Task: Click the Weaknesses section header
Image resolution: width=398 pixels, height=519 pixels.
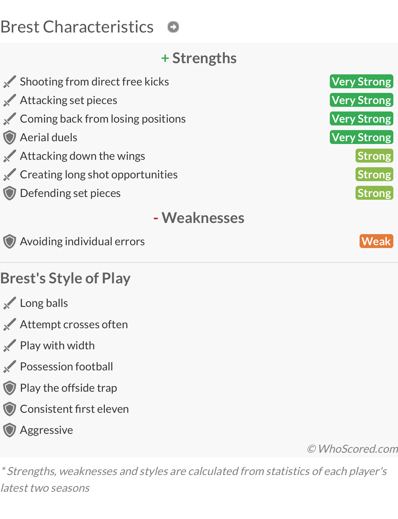Action: click(x=199, y=218)
